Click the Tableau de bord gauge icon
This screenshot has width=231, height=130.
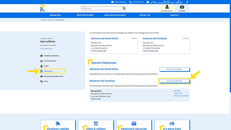pos(41,56)
